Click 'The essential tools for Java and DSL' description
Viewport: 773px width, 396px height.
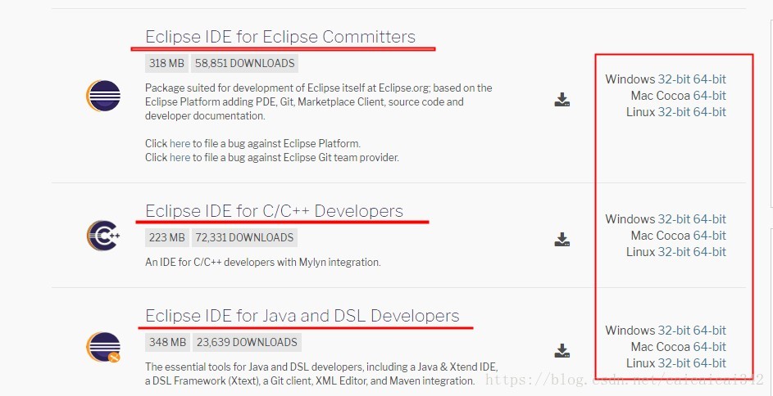322,374
